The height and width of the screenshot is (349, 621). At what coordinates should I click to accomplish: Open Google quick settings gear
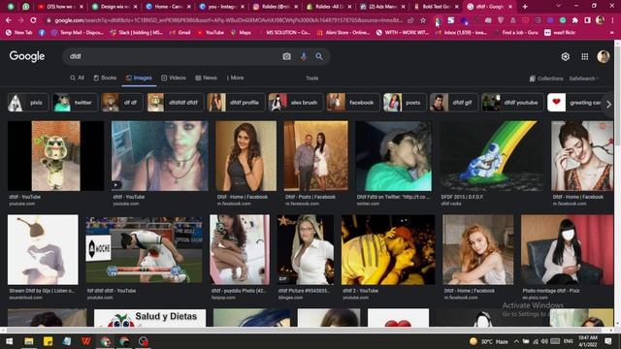pyautogui.click(x=565, y=56)
